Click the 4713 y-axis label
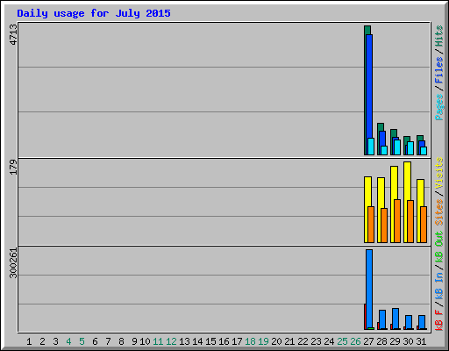Viewport: 449px width, 351px height. pos(13,34)
